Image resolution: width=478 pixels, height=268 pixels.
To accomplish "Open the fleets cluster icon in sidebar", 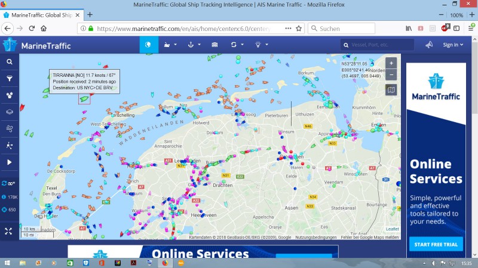I will pyautogui.click(x=10, y=95).
